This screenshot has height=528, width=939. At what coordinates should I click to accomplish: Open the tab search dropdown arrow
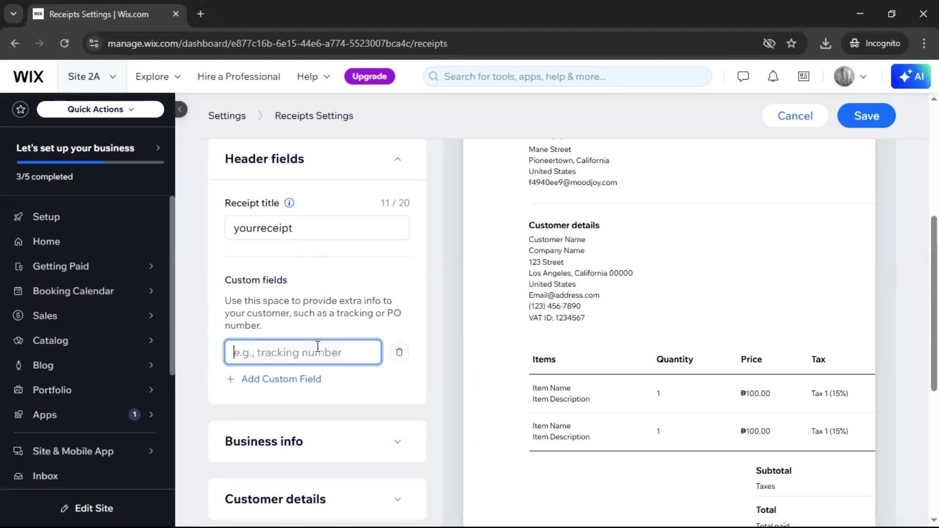(x=13, y=14)
